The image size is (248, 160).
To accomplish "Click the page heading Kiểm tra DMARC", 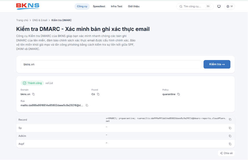I will click(83, 29).
